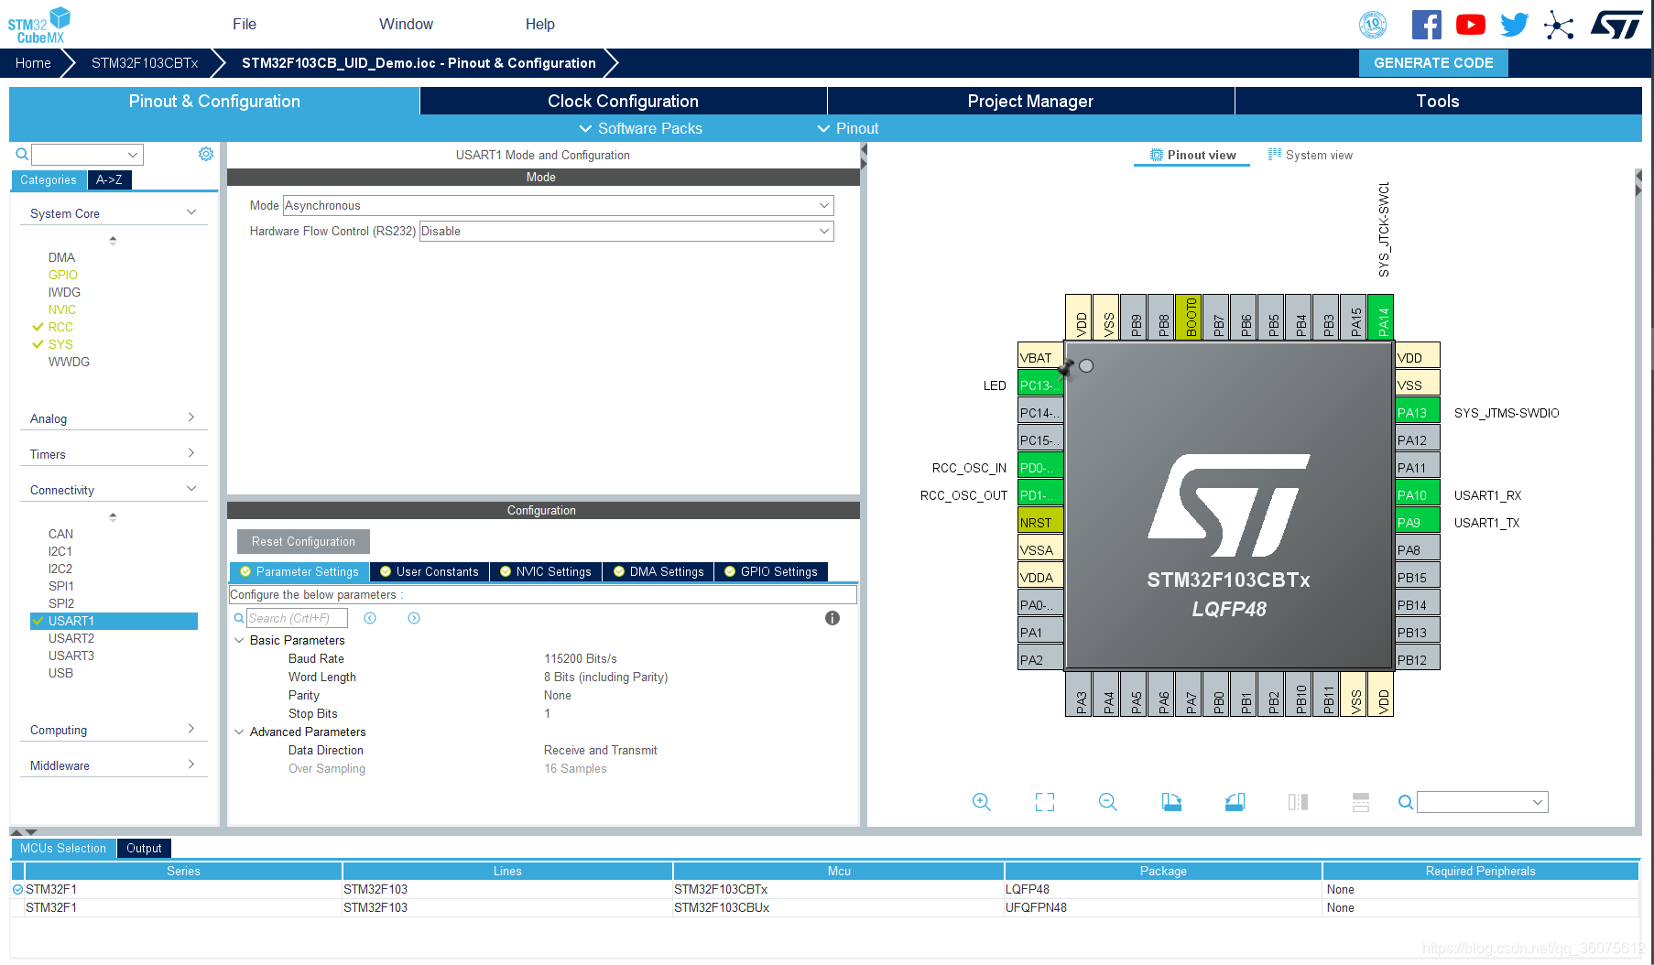Click in the parameter search field
The width and height of the screenshot is (1654, 965).
(x=297, y=618)
